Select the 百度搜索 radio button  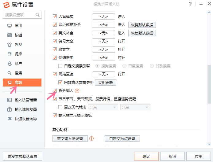point(125,66)
